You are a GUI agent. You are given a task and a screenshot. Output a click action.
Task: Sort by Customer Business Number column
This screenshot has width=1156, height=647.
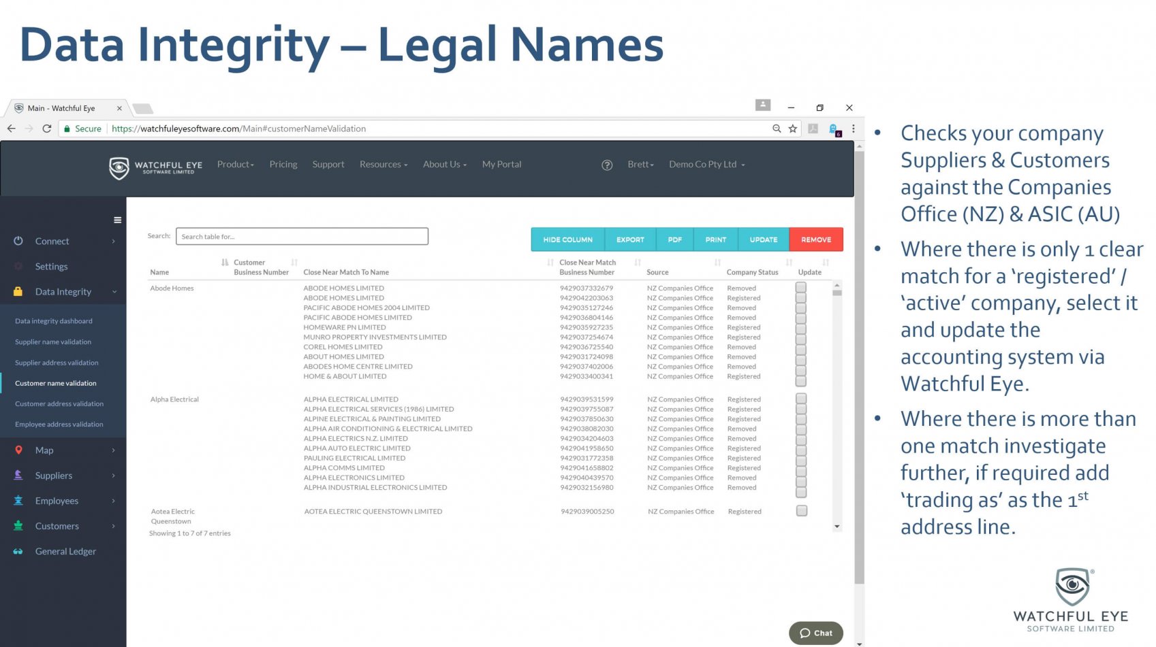(294, 263)
